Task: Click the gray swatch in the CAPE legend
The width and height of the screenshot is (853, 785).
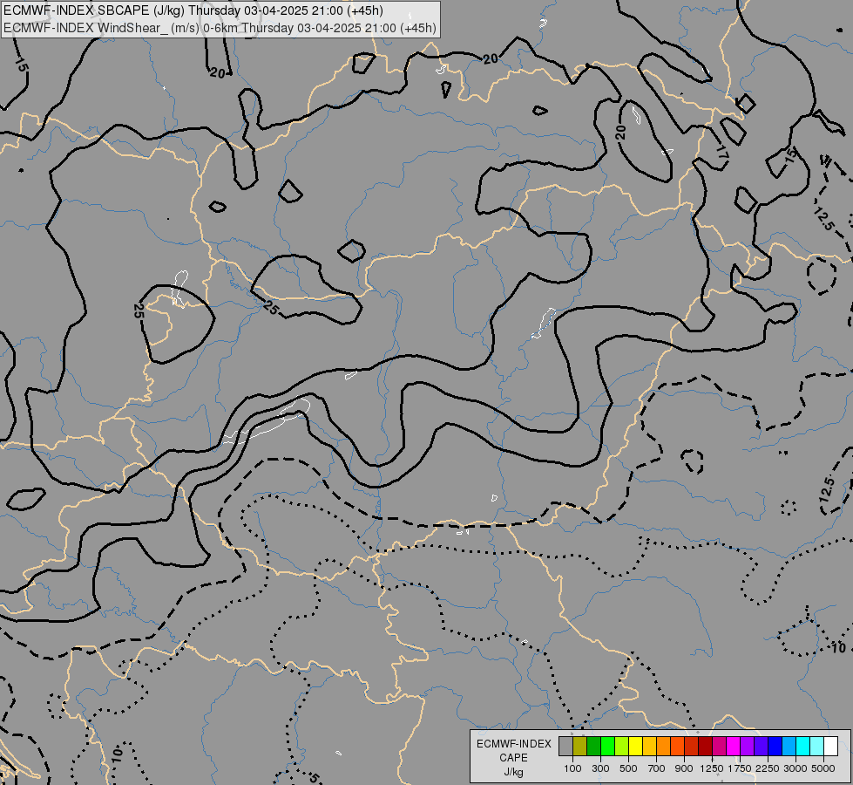Action: (565, 746)
